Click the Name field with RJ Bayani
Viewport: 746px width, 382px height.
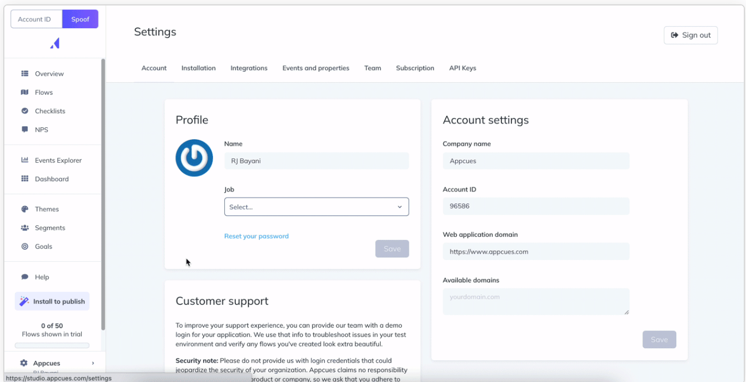316,161
